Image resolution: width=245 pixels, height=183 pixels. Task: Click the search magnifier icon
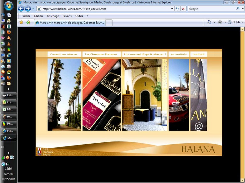click(x=238, y=9)
